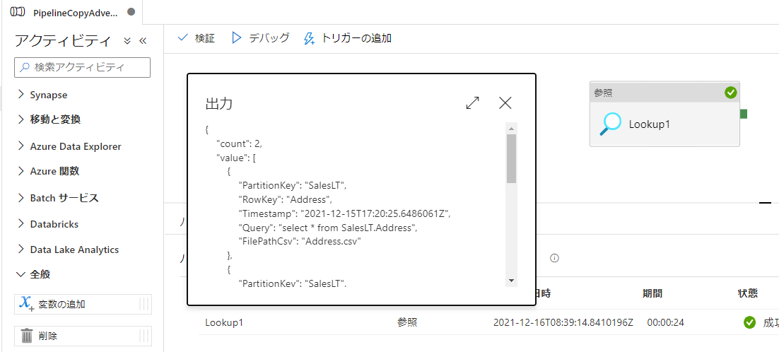This screenshot has height=352, width=779.
Task: Click the 参照 type cell in the results row
Action: (x=407, y=322)
